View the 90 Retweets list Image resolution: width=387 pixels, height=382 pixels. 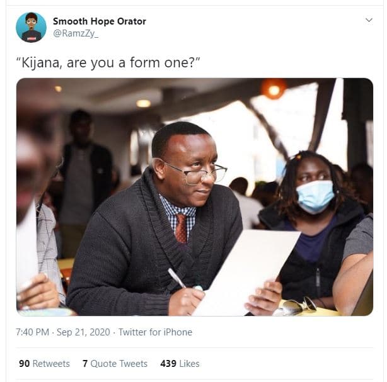click(44, 364)
